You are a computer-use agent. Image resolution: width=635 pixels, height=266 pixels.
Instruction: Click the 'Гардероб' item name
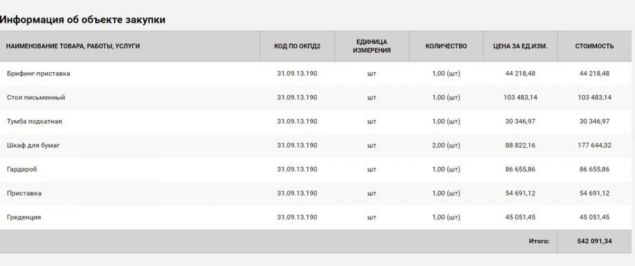point(22,169)
